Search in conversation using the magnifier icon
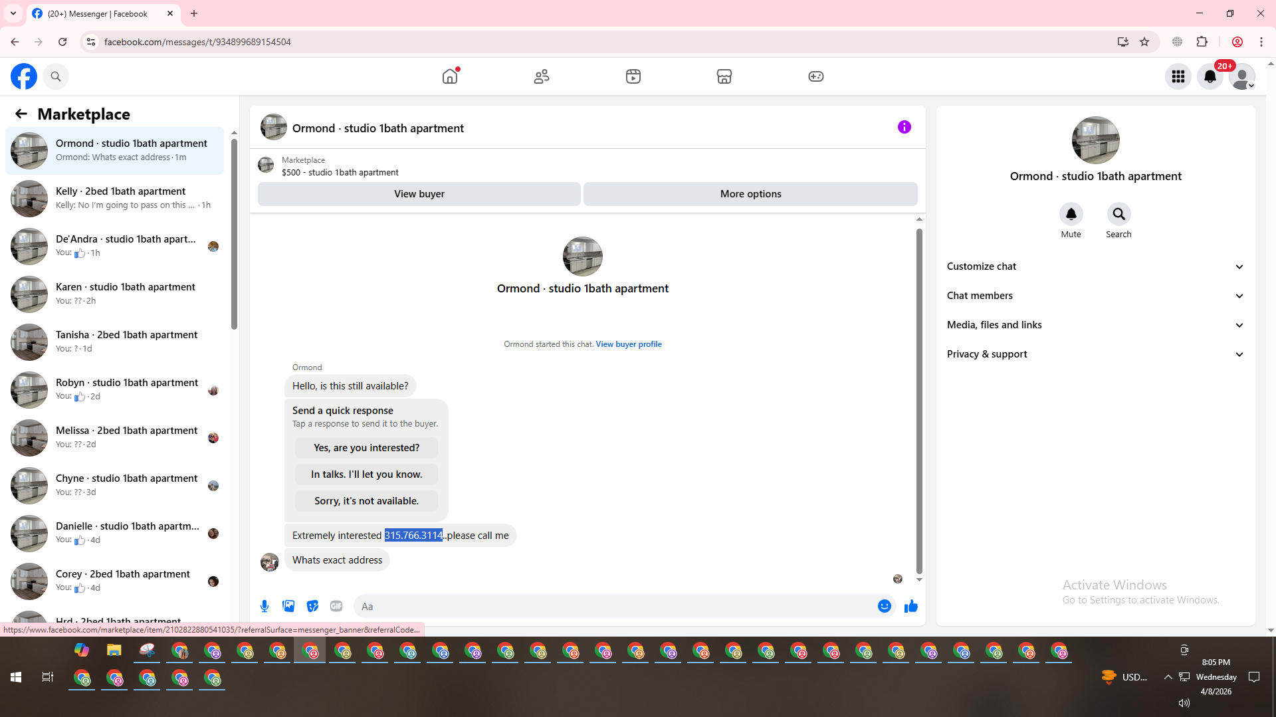This screenshot has width=1276, height=717. pyautogui.click(x=1119, y=214)
